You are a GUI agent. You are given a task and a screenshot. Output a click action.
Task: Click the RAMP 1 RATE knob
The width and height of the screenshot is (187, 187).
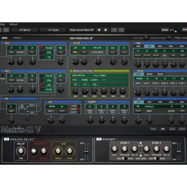pos(90,120)
